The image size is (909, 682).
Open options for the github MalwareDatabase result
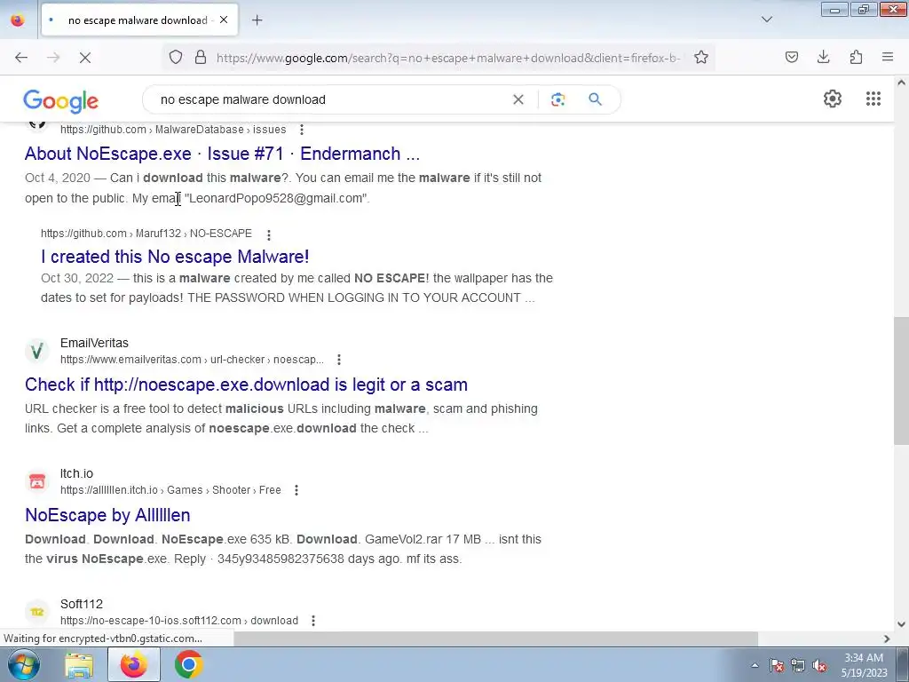(302, 130)
